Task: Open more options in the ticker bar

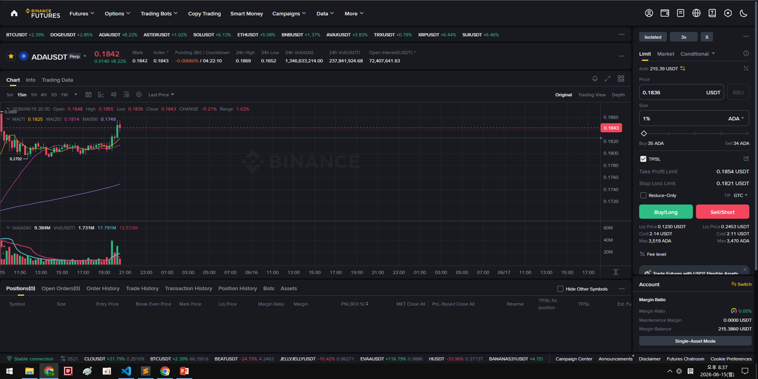Action: coord(622,34)
